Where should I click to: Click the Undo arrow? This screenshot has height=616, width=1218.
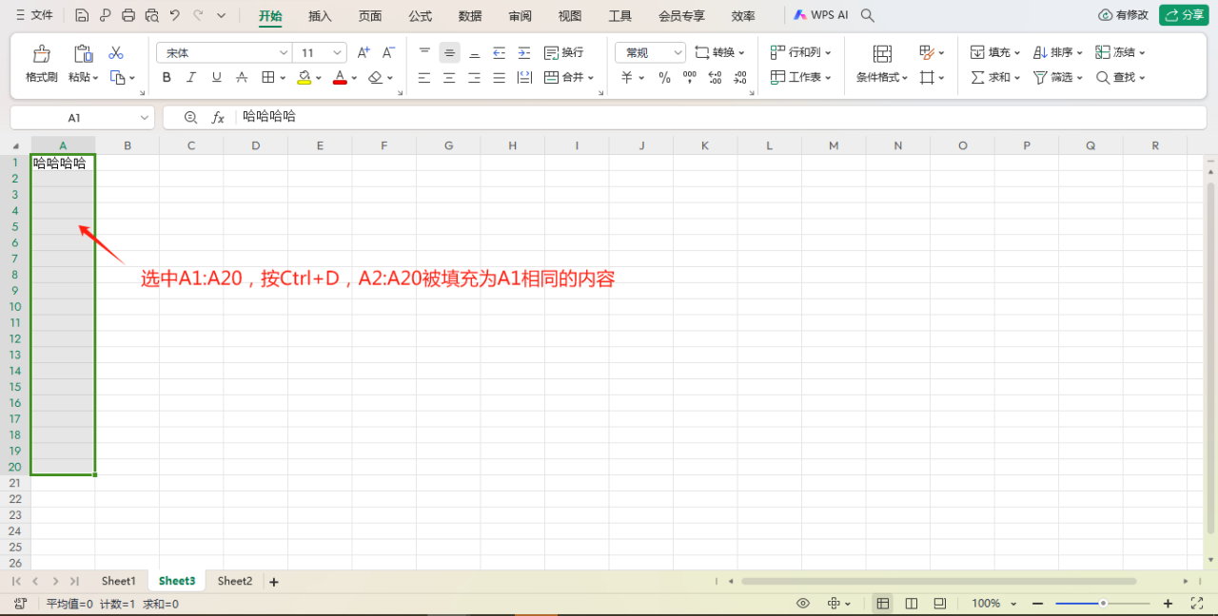(175, 15)
